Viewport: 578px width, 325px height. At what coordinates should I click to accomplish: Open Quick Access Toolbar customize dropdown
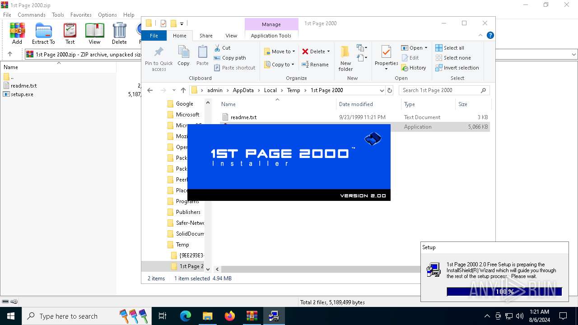[182, 23]
